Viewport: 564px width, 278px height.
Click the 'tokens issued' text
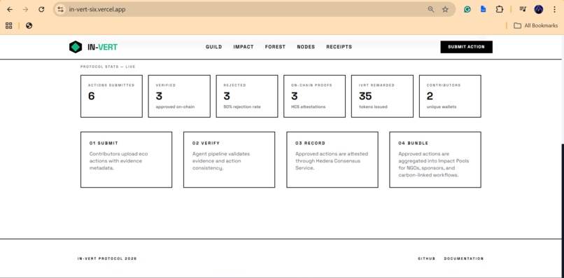pos(373,107)
